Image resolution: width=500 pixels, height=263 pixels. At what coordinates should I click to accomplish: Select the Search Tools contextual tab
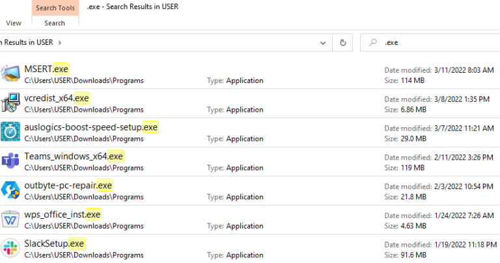tap(55, 7)
